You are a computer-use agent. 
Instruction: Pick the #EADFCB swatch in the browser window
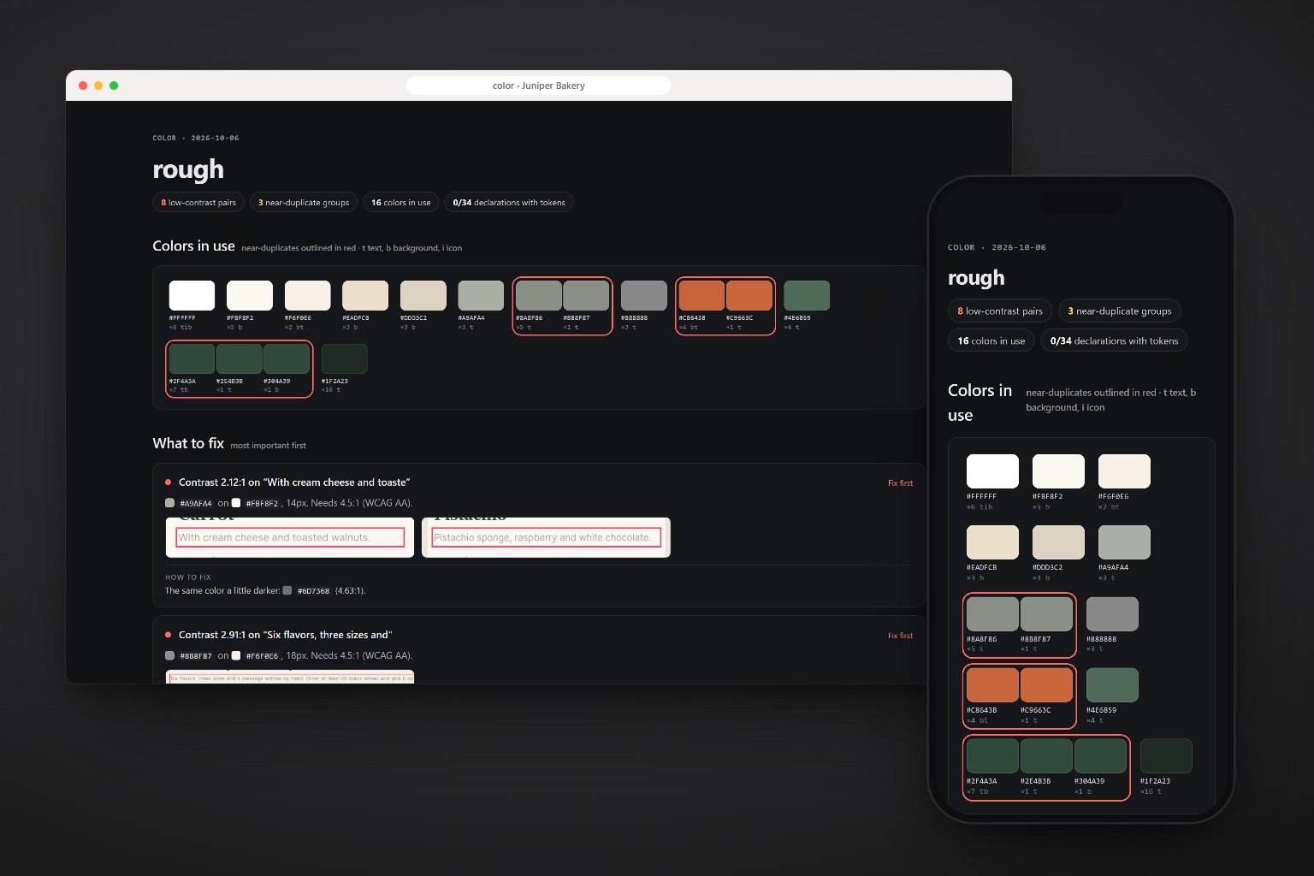pyautogui.click(x=365, y=295)
